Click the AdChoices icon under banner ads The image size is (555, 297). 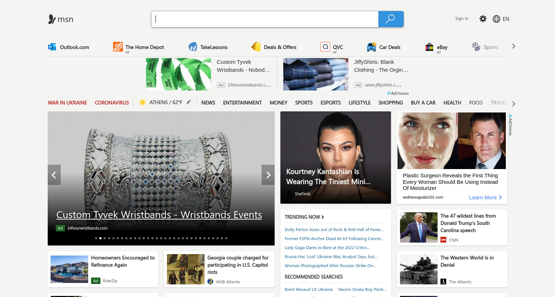coord(389,93)
